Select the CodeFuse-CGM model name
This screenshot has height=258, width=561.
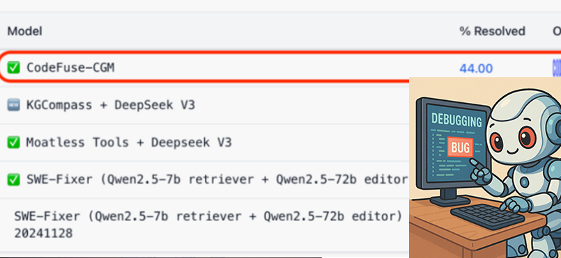point(70,67)
